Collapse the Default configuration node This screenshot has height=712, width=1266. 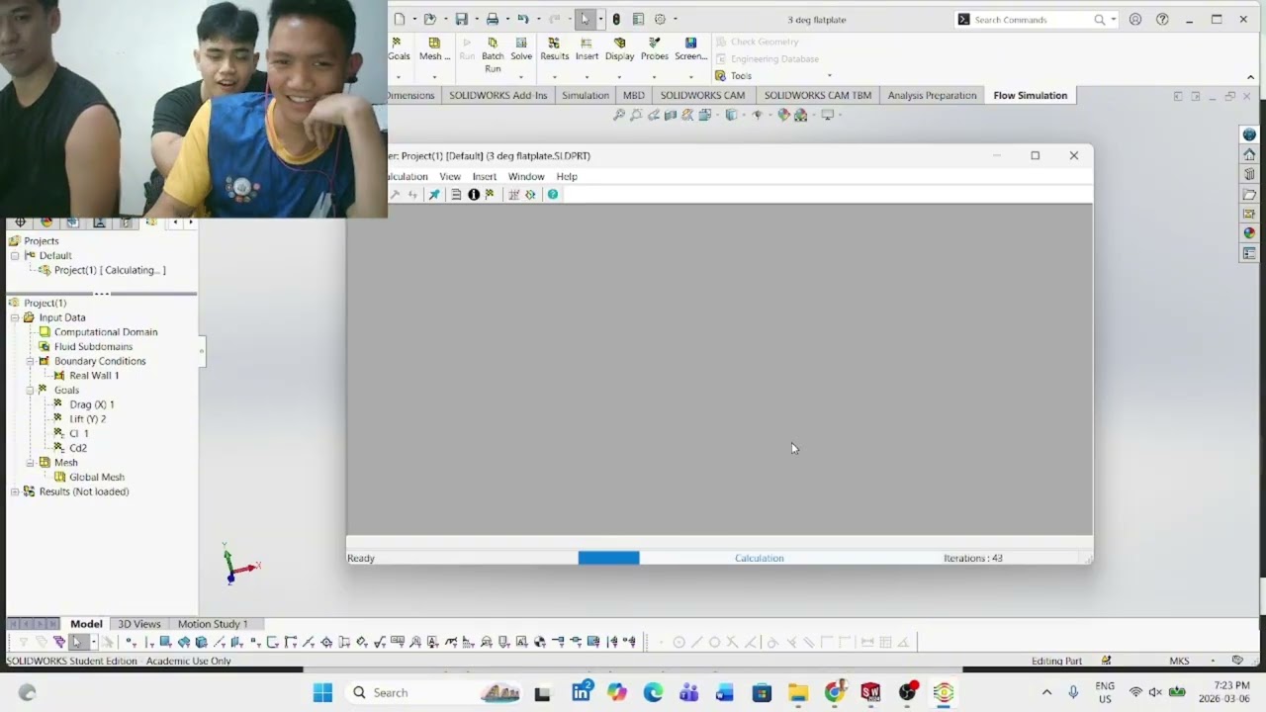point(15,255)
